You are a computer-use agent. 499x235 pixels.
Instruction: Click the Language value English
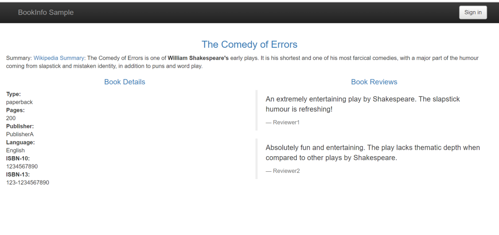(x=16, y=150)
